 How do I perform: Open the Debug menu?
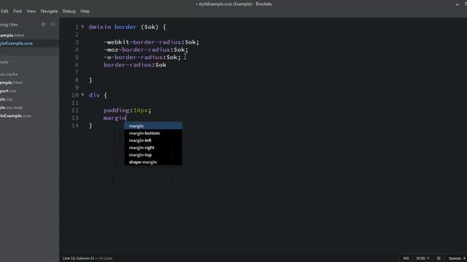[69, 12]
